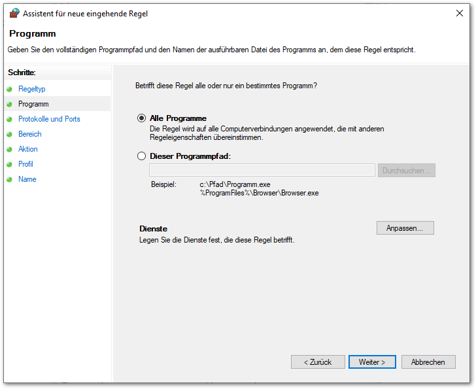Go back with the "< Zurück" button
Viewport: 476px width, 389px height.
[318, 362]
